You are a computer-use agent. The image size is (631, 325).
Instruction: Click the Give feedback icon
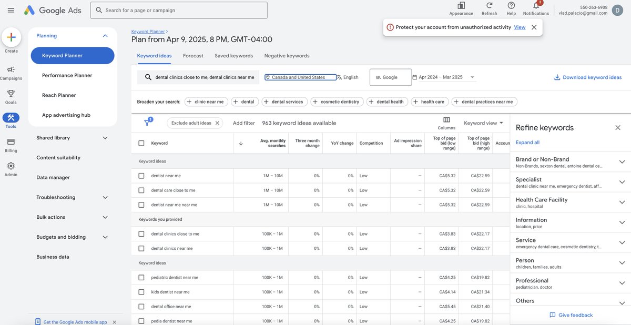pyautogui.click(x=552, y=315)
